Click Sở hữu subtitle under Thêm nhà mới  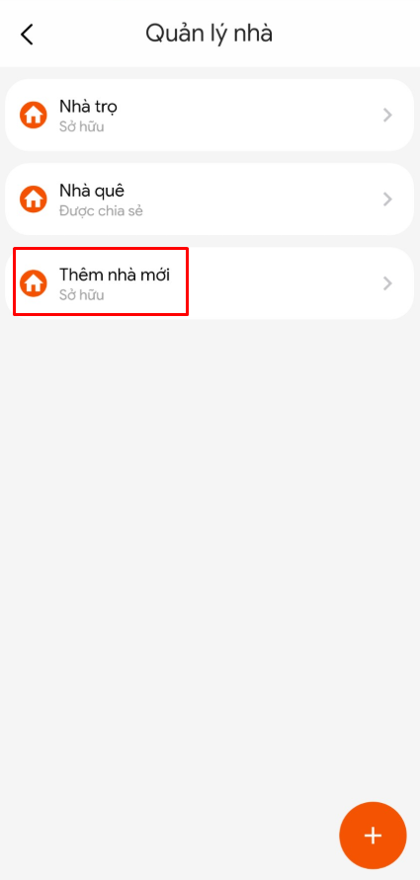point(81,294)
